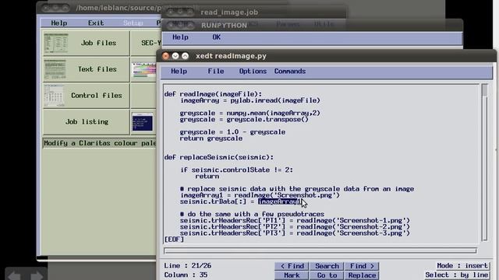Close the xedt readImage.py window

tap(165, 56)
